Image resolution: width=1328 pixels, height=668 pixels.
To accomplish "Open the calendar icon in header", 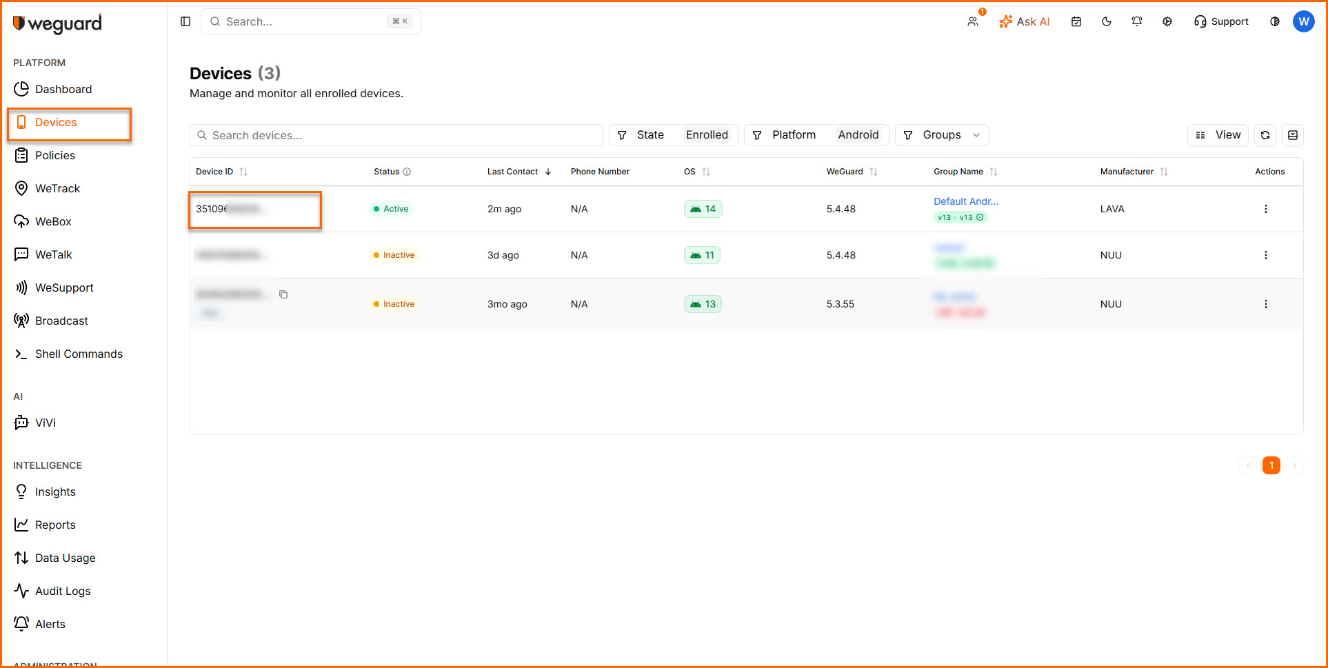I will coord(1076,21).
